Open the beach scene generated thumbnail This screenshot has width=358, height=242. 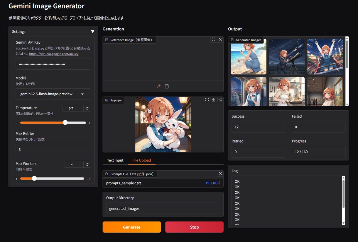pyautogui.click(x=249, y=57)
